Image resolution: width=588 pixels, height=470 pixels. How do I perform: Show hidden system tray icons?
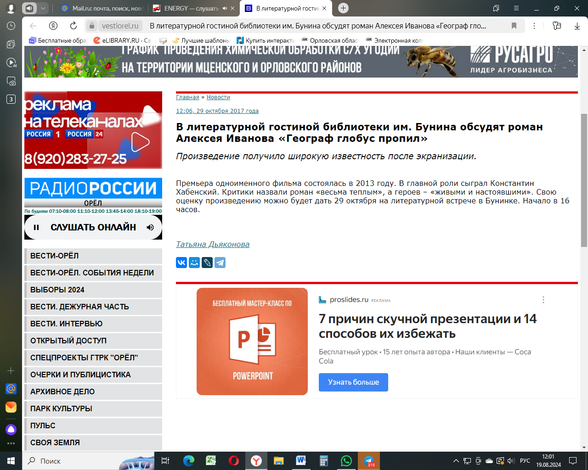click(456, 461)
